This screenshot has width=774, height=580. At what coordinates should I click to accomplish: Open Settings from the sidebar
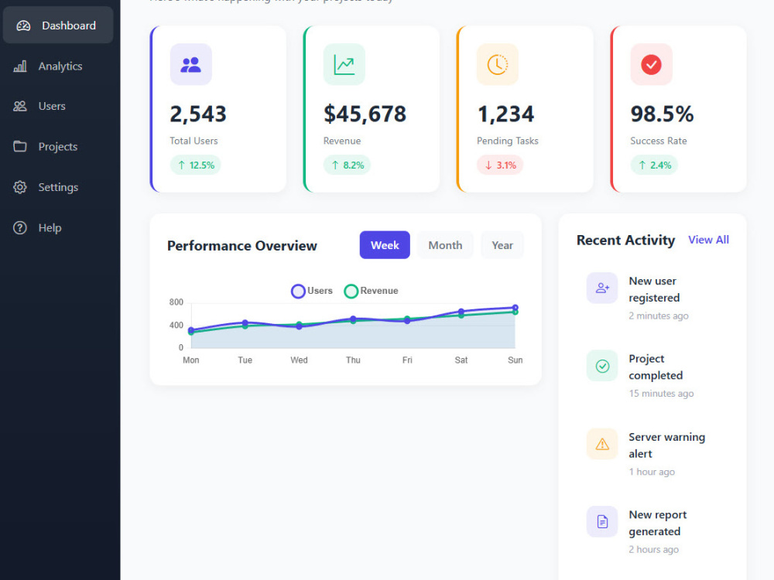point(58,187)
